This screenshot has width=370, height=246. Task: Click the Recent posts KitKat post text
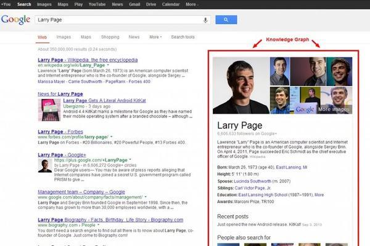259,224
